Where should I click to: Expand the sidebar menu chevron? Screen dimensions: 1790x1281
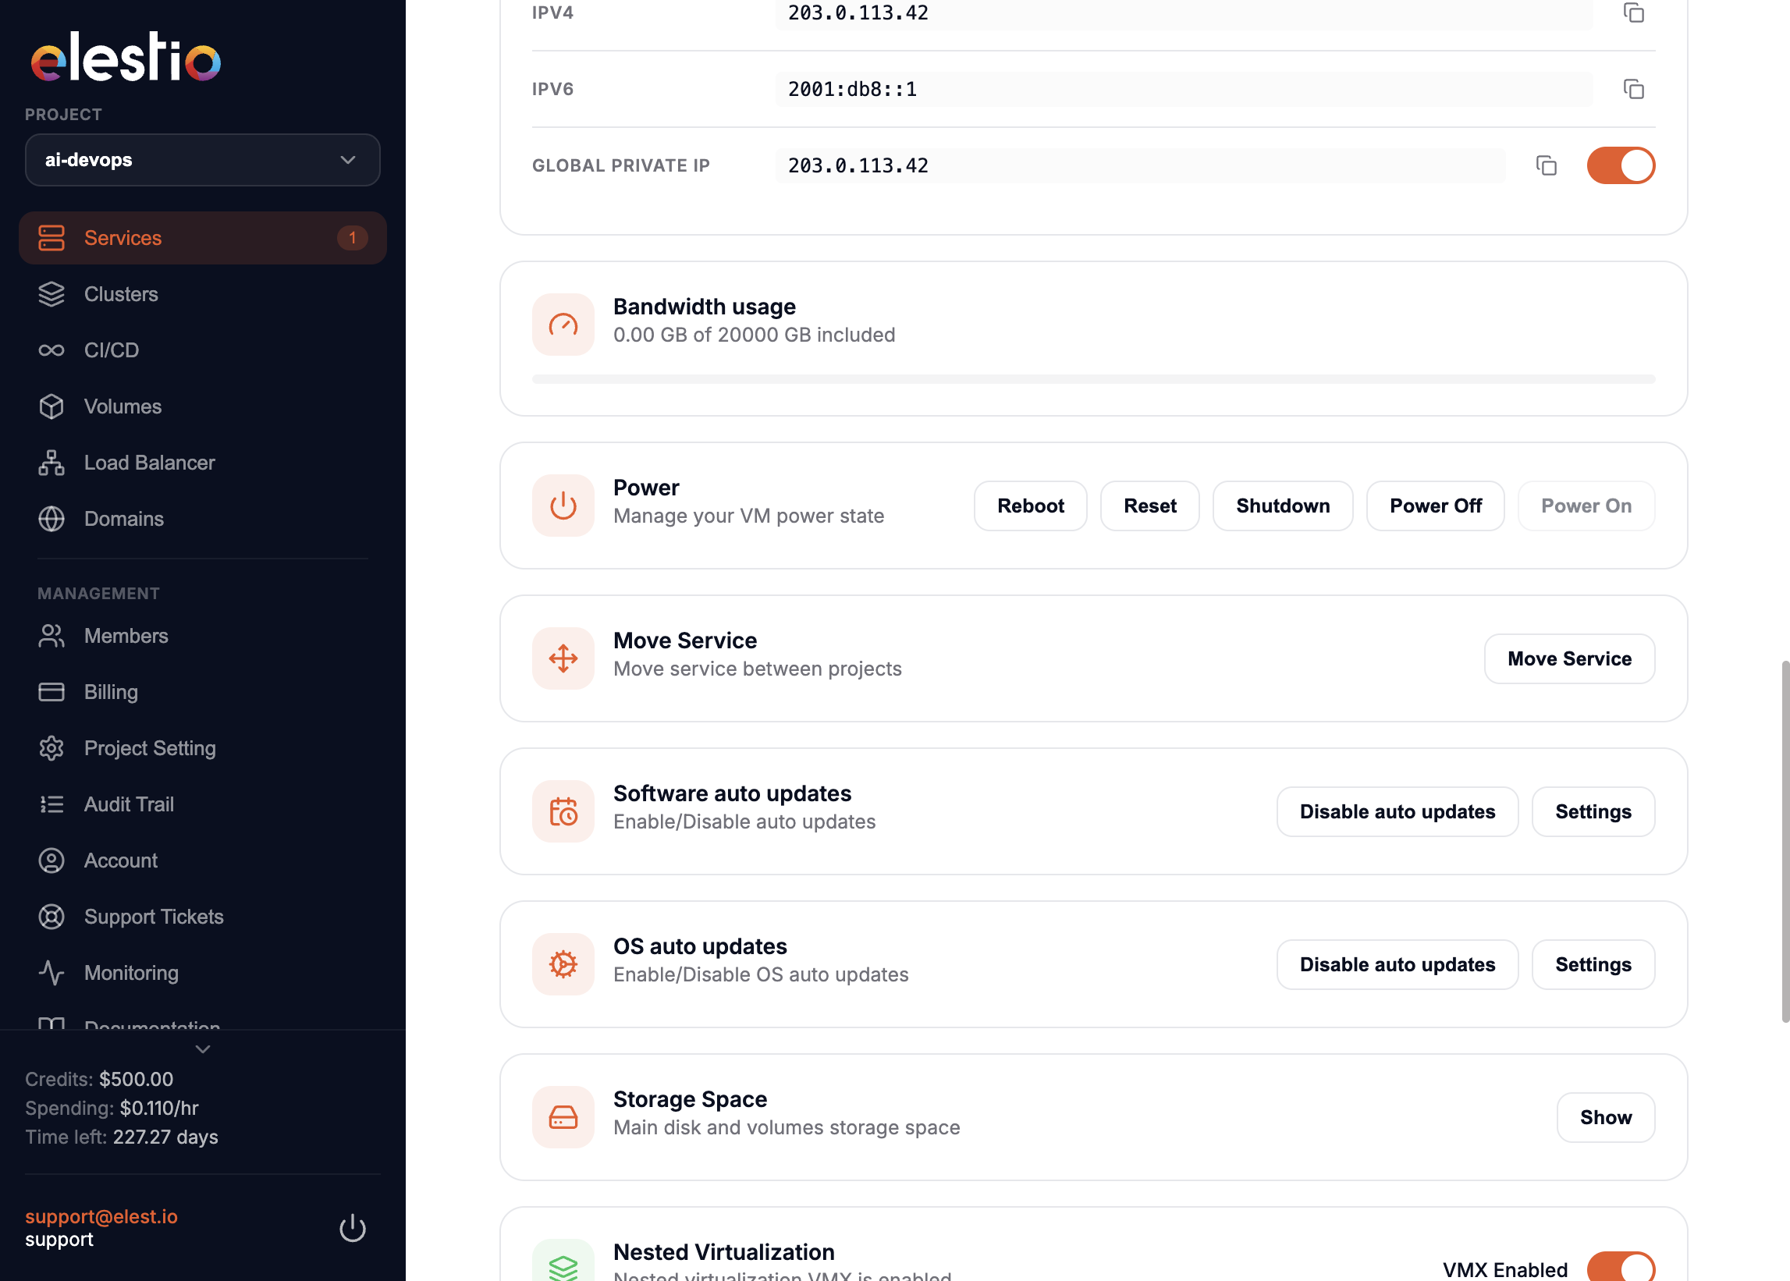(203, 1049)
